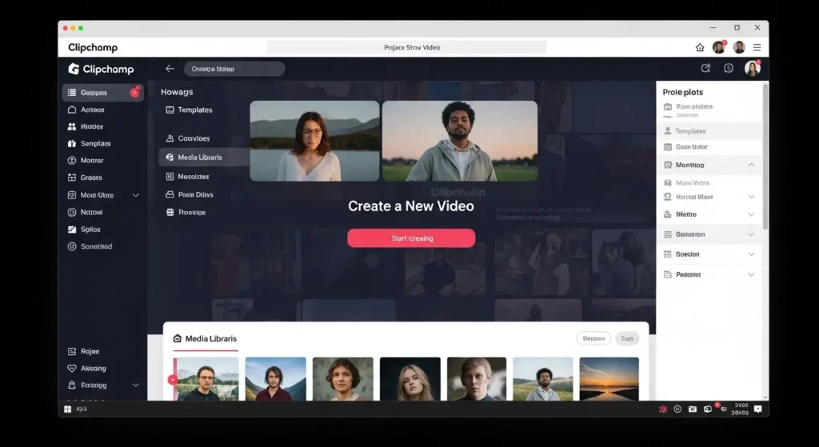
Task: Click the Media Libraris panel tab
Action: pos(205,338)
